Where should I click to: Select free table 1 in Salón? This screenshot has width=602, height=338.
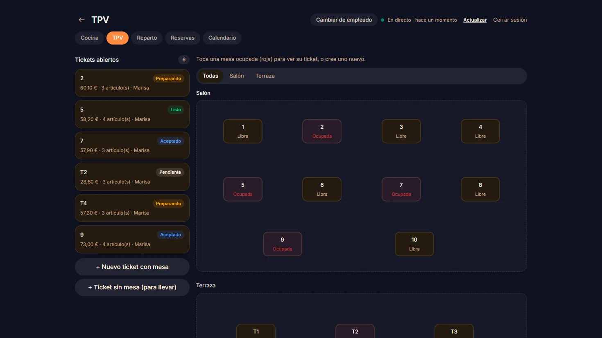pyautogui.click(x=243, y=131)
